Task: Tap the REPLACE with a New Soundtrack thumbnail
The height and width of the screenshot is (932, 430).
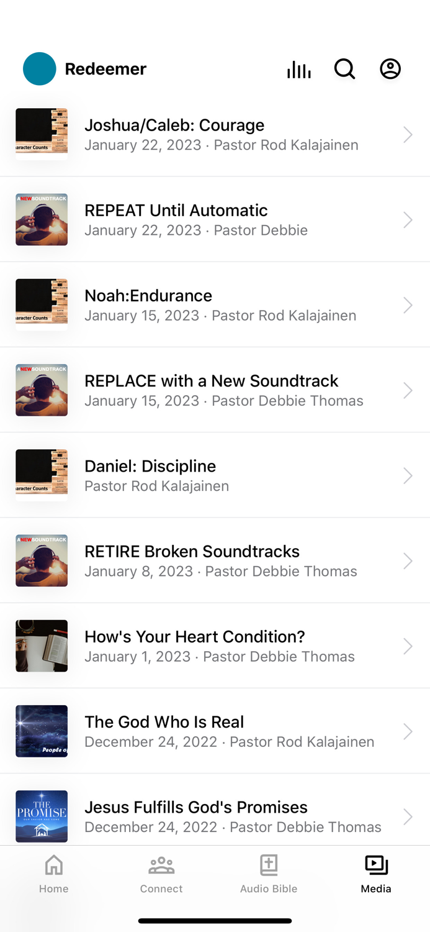Action: click(x=41, y=390)
